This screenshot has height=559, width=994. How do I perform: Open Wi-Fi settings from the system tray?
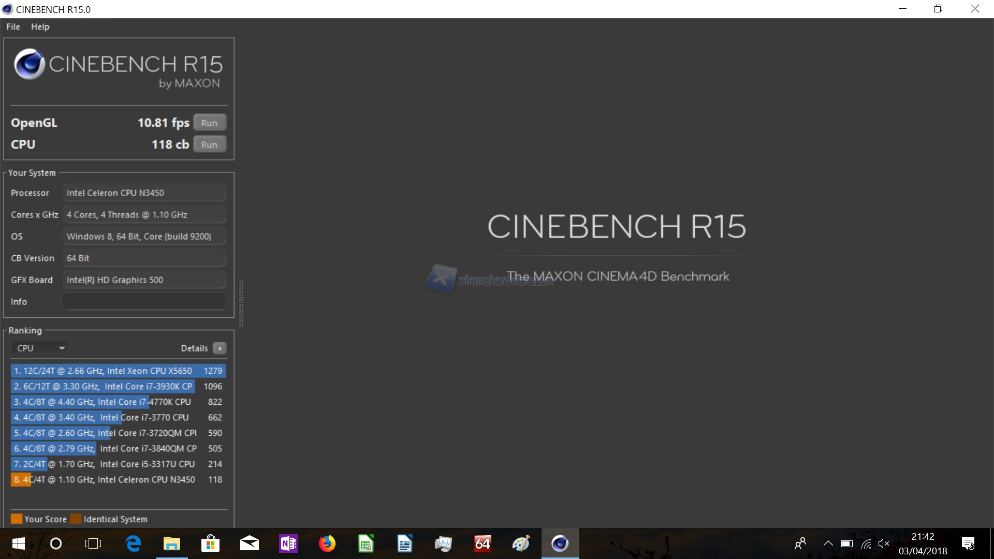[866, 543]
